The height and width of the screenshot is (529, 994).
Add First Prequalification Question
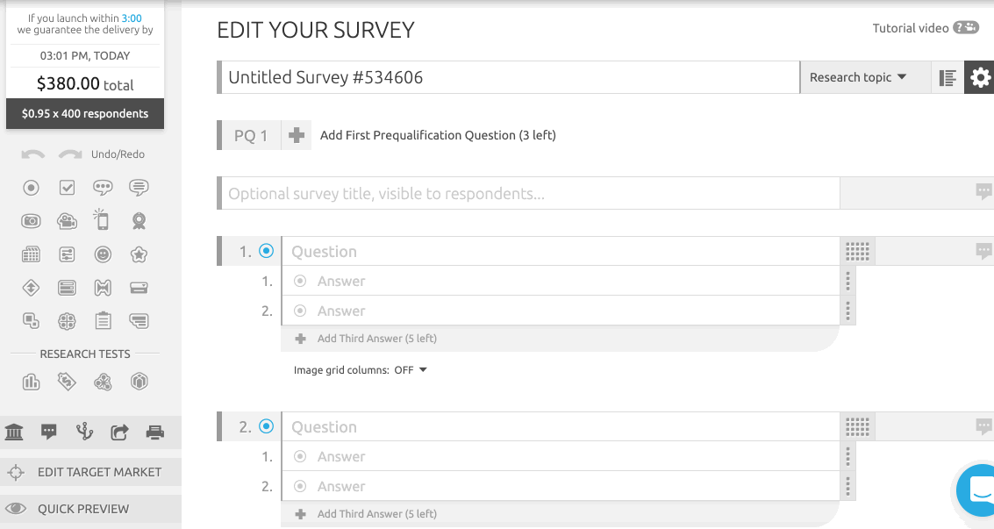click(x=297, y=136)
